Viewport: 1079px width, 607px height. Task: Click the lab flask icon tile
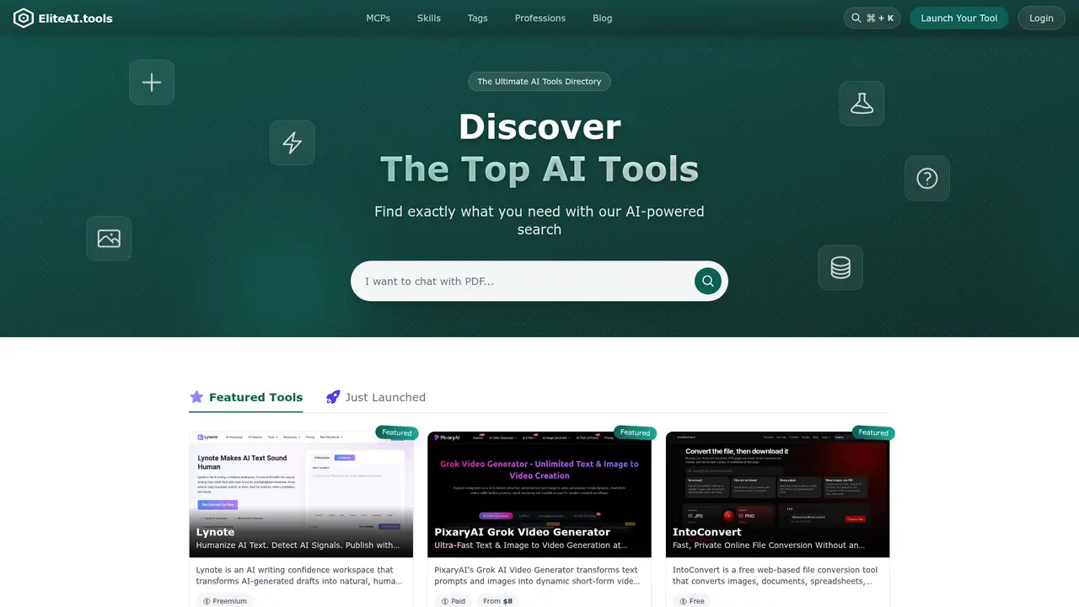pos(862,104)
